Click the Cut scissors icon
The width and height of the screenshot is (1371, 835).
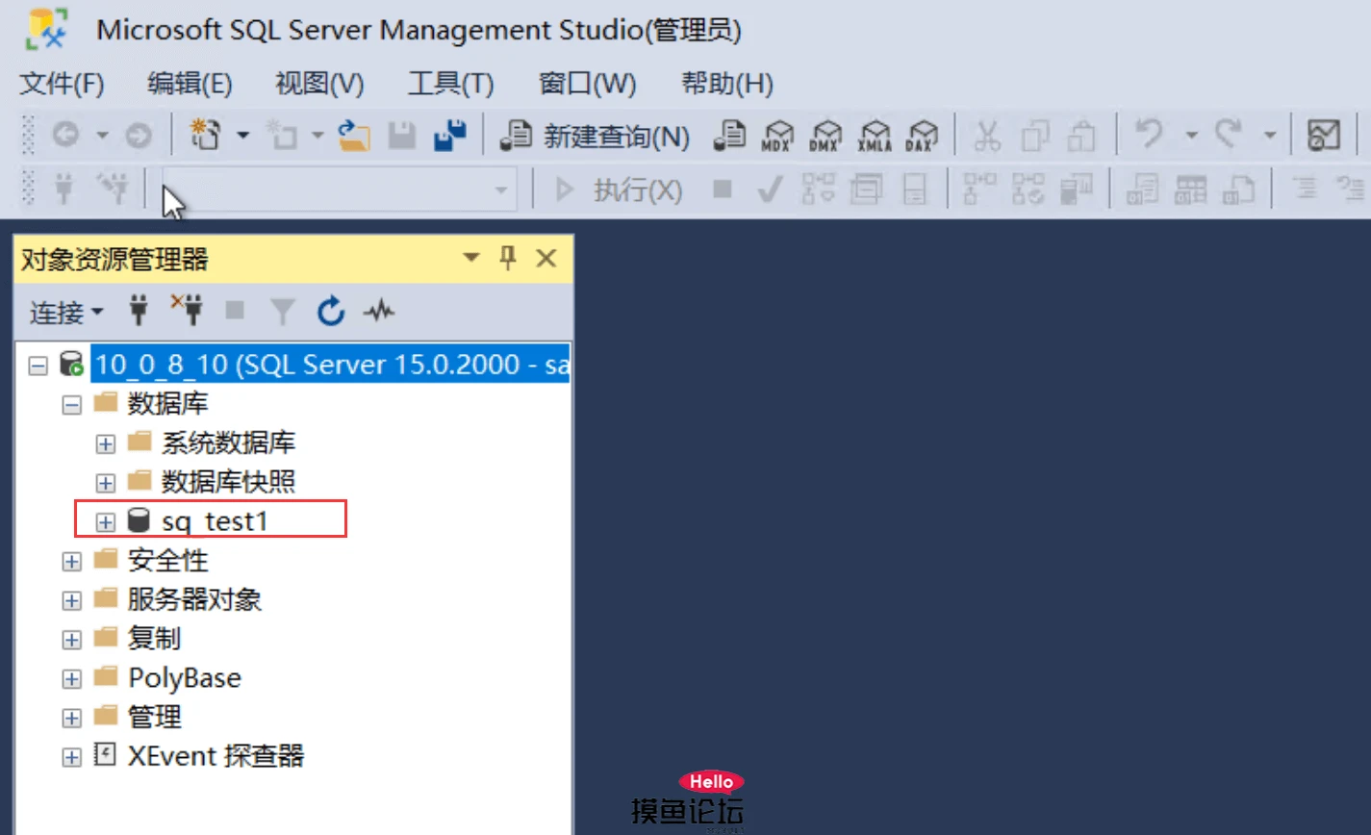[987, 136]
